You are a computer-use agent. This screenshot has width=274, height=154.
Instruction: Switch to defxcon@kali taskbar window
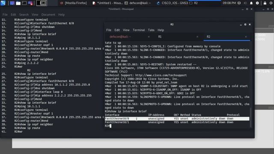[x=138, y=3]
